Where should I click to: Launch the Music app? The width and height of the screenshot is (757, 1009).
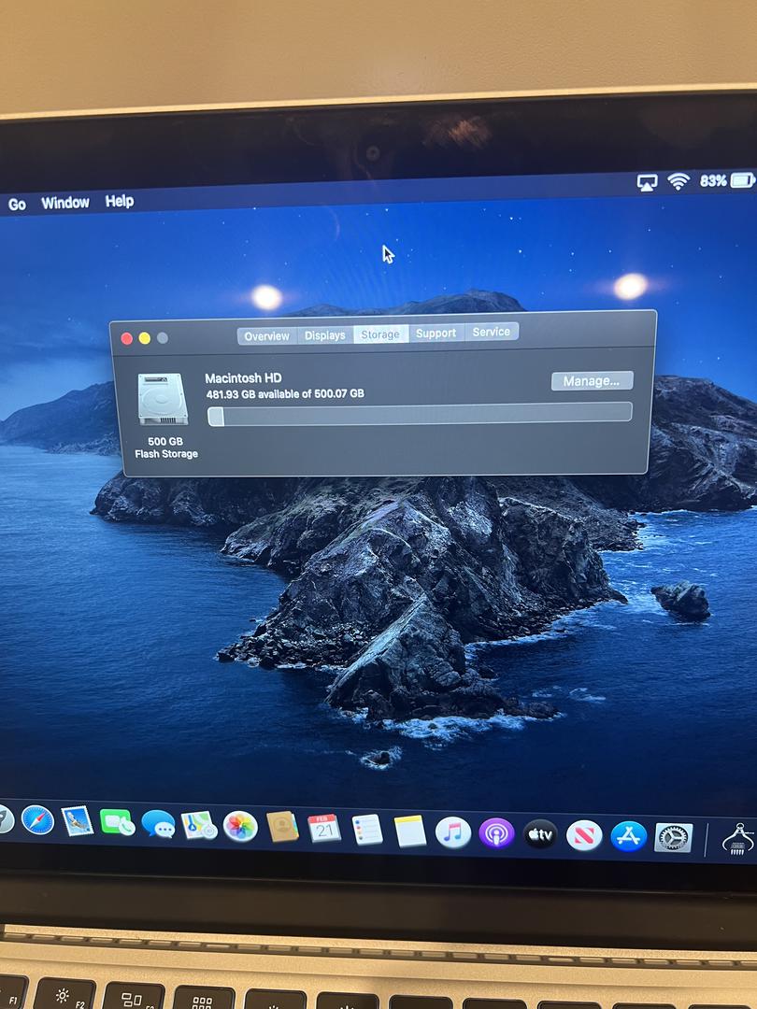coord(453,832)
